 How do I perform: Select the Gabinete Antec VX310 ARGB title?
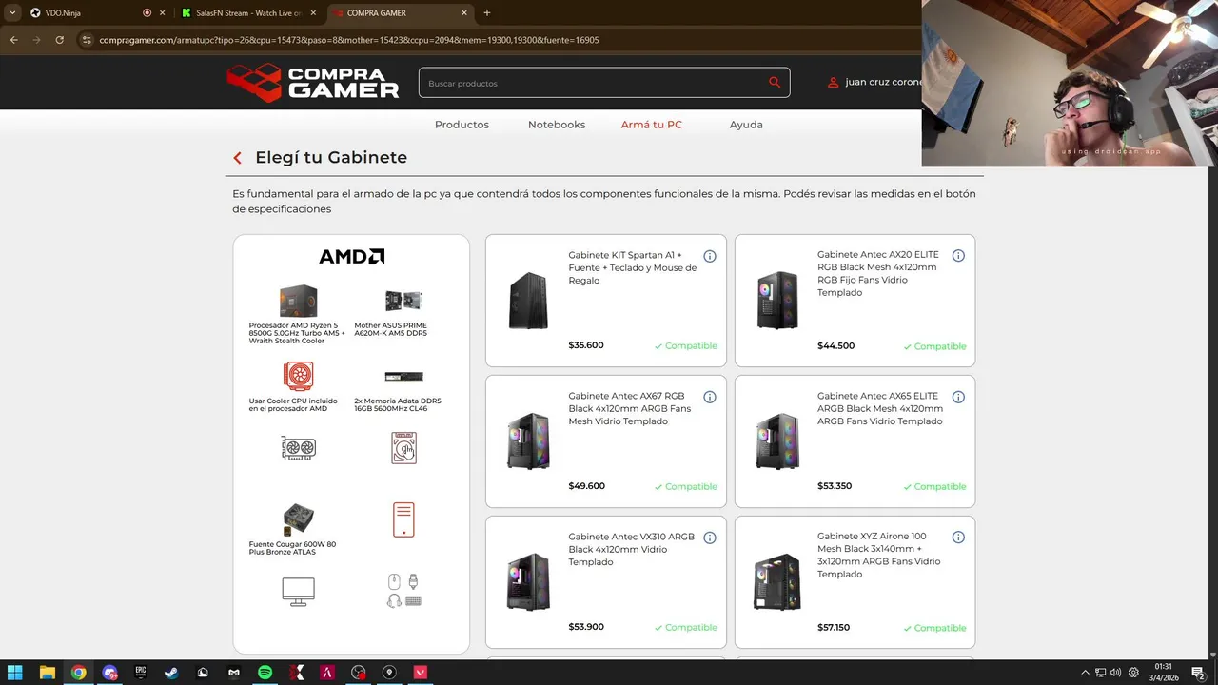(x=632, y=549)
